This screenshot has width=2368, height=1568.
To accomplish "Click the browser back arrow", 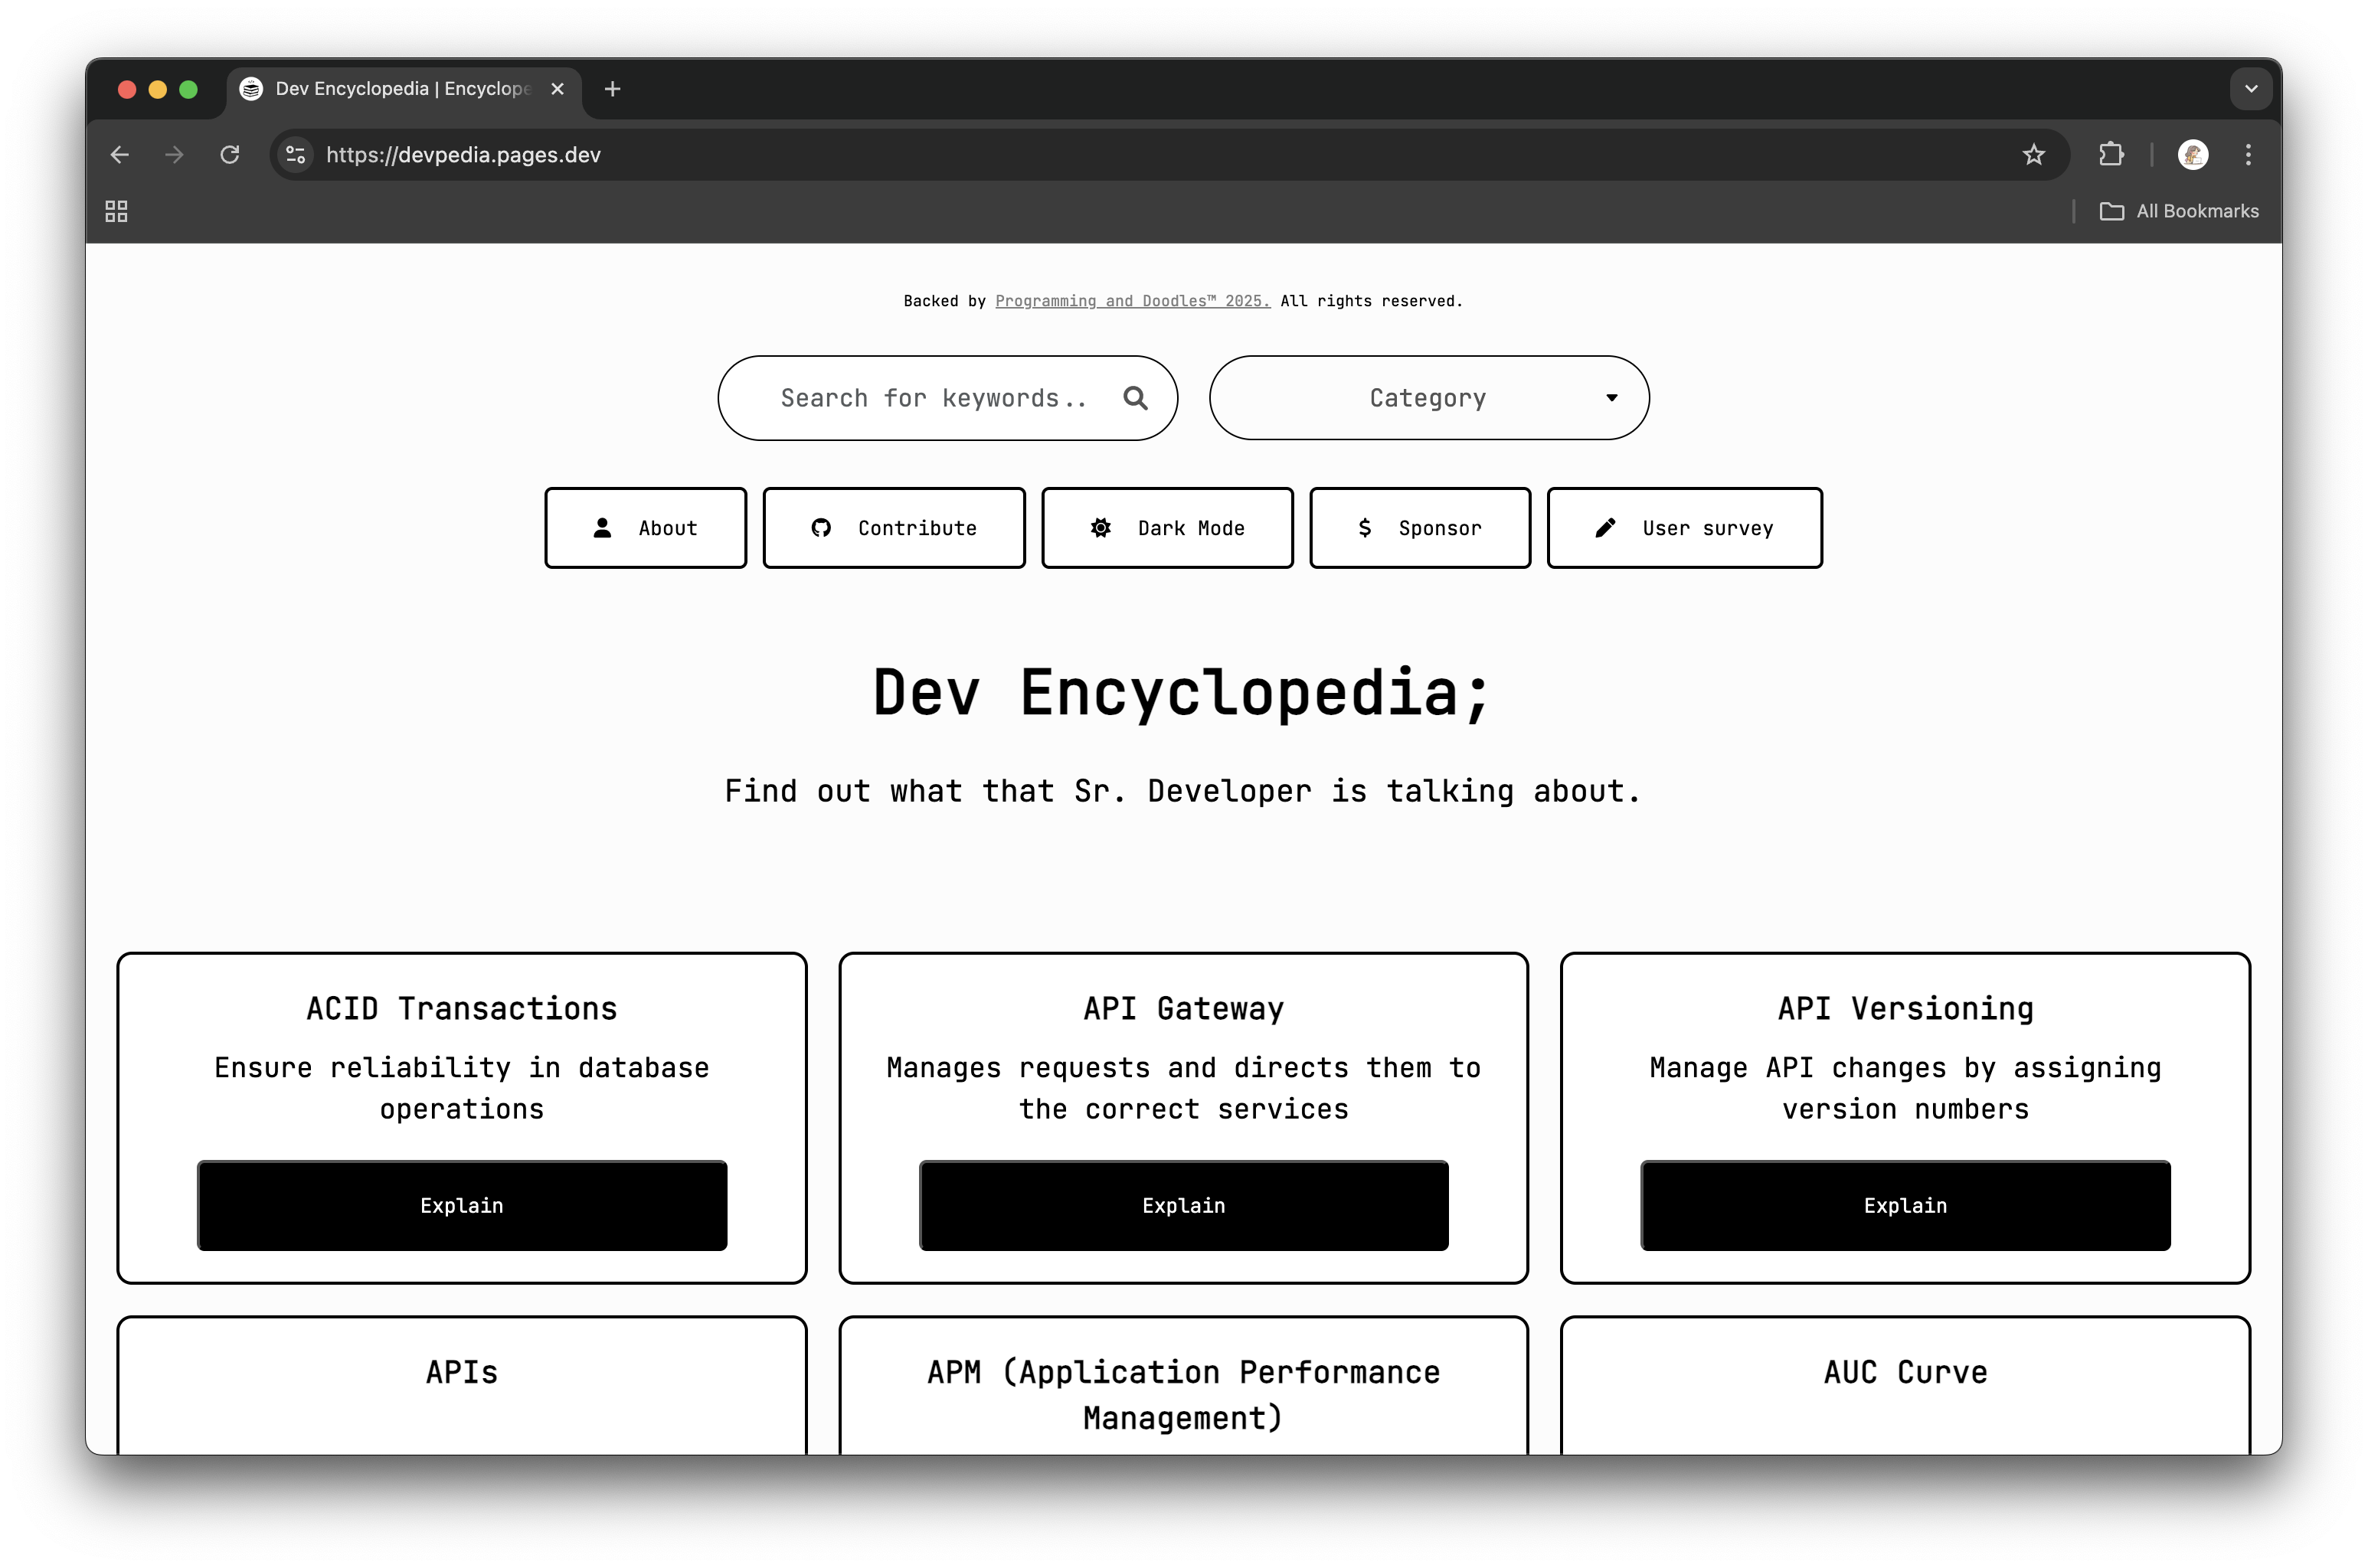I will pyautogui.click(x=120, y=155).
